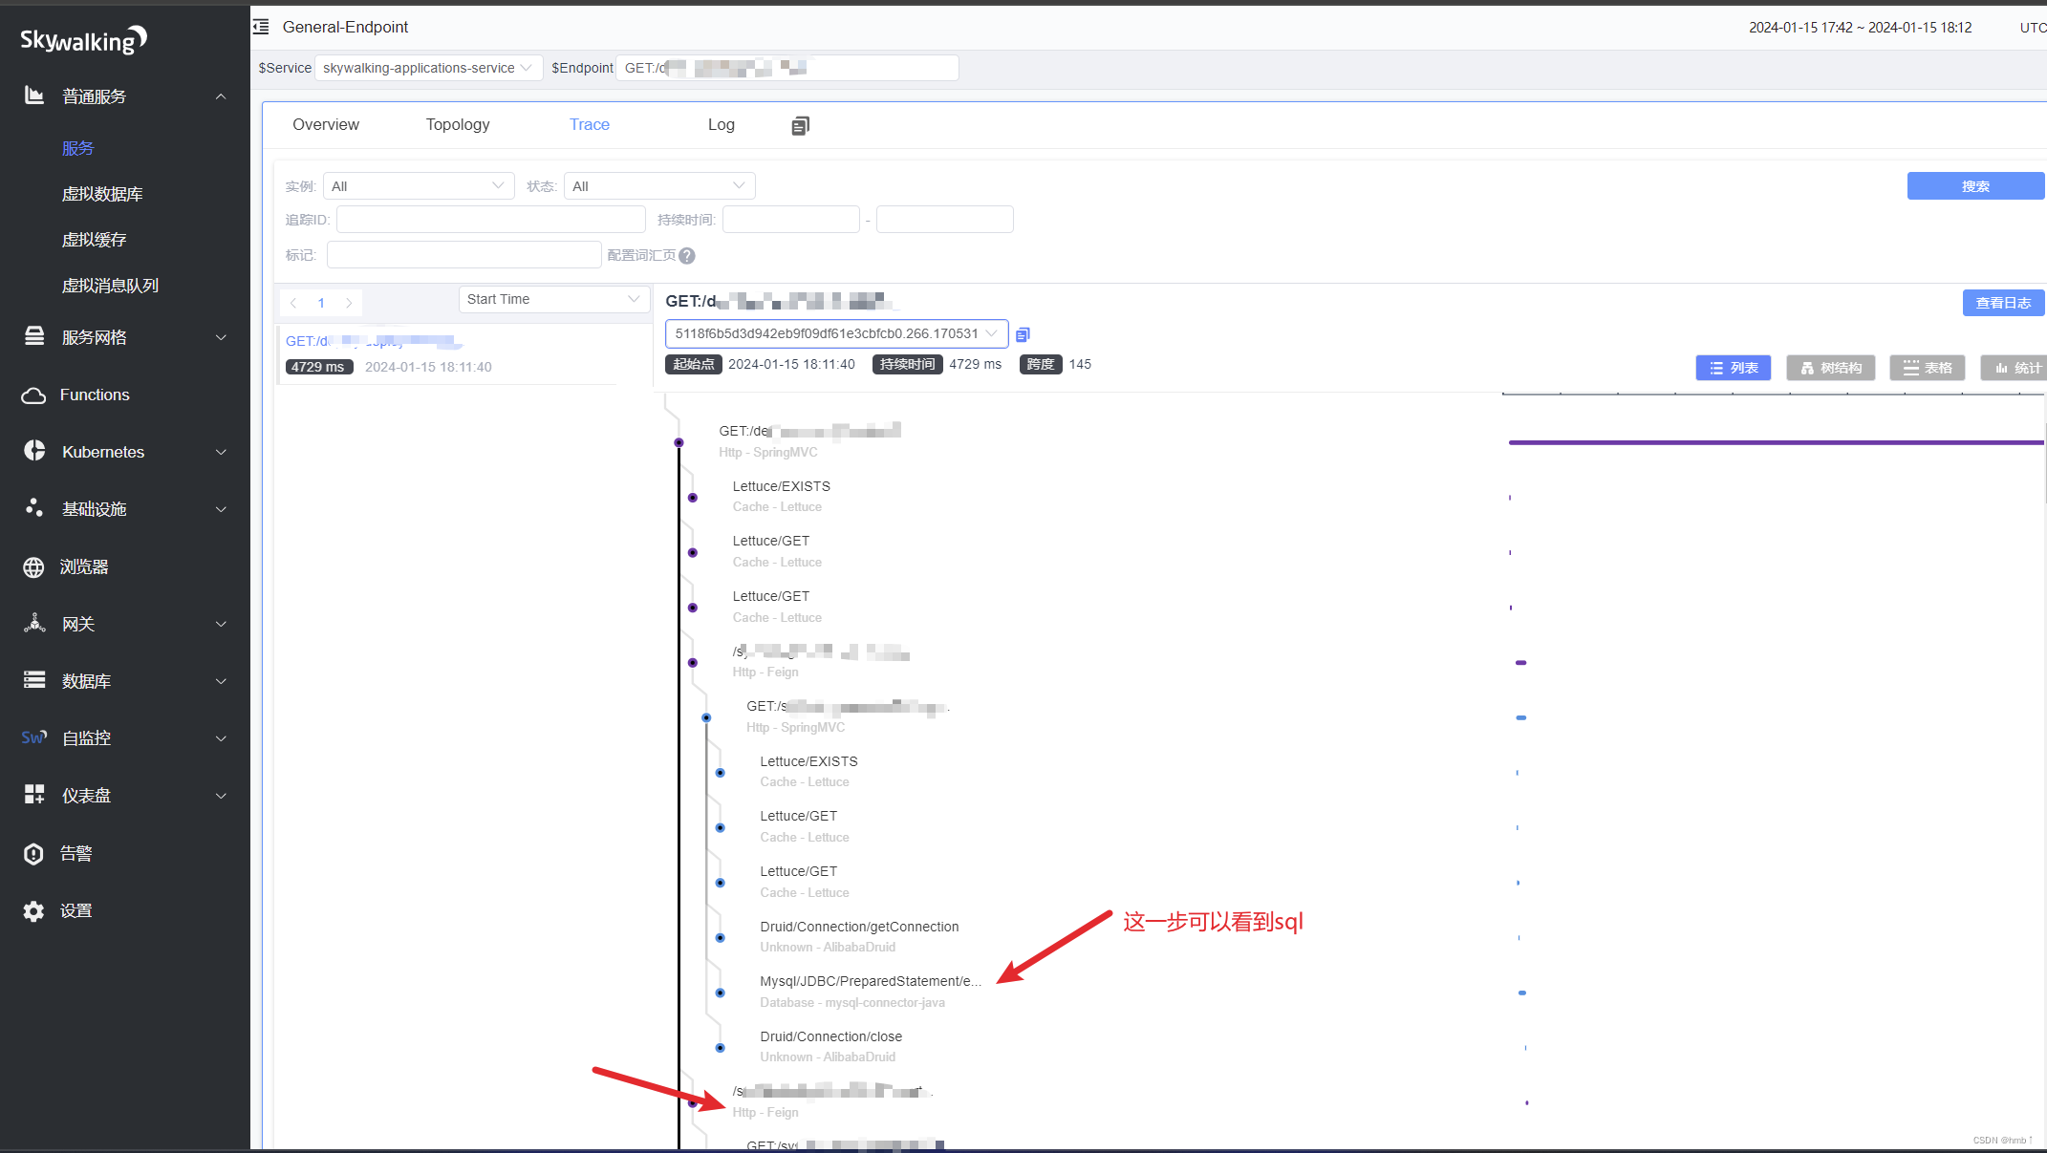Expand the 自监控 menu chevron
The height and width of the screenshot is (1153, 2047).
(x=221, y=738)
